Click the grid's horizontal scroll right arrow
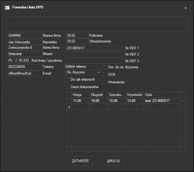This screenshot has width=194, height=172. (x=178, y=149)
